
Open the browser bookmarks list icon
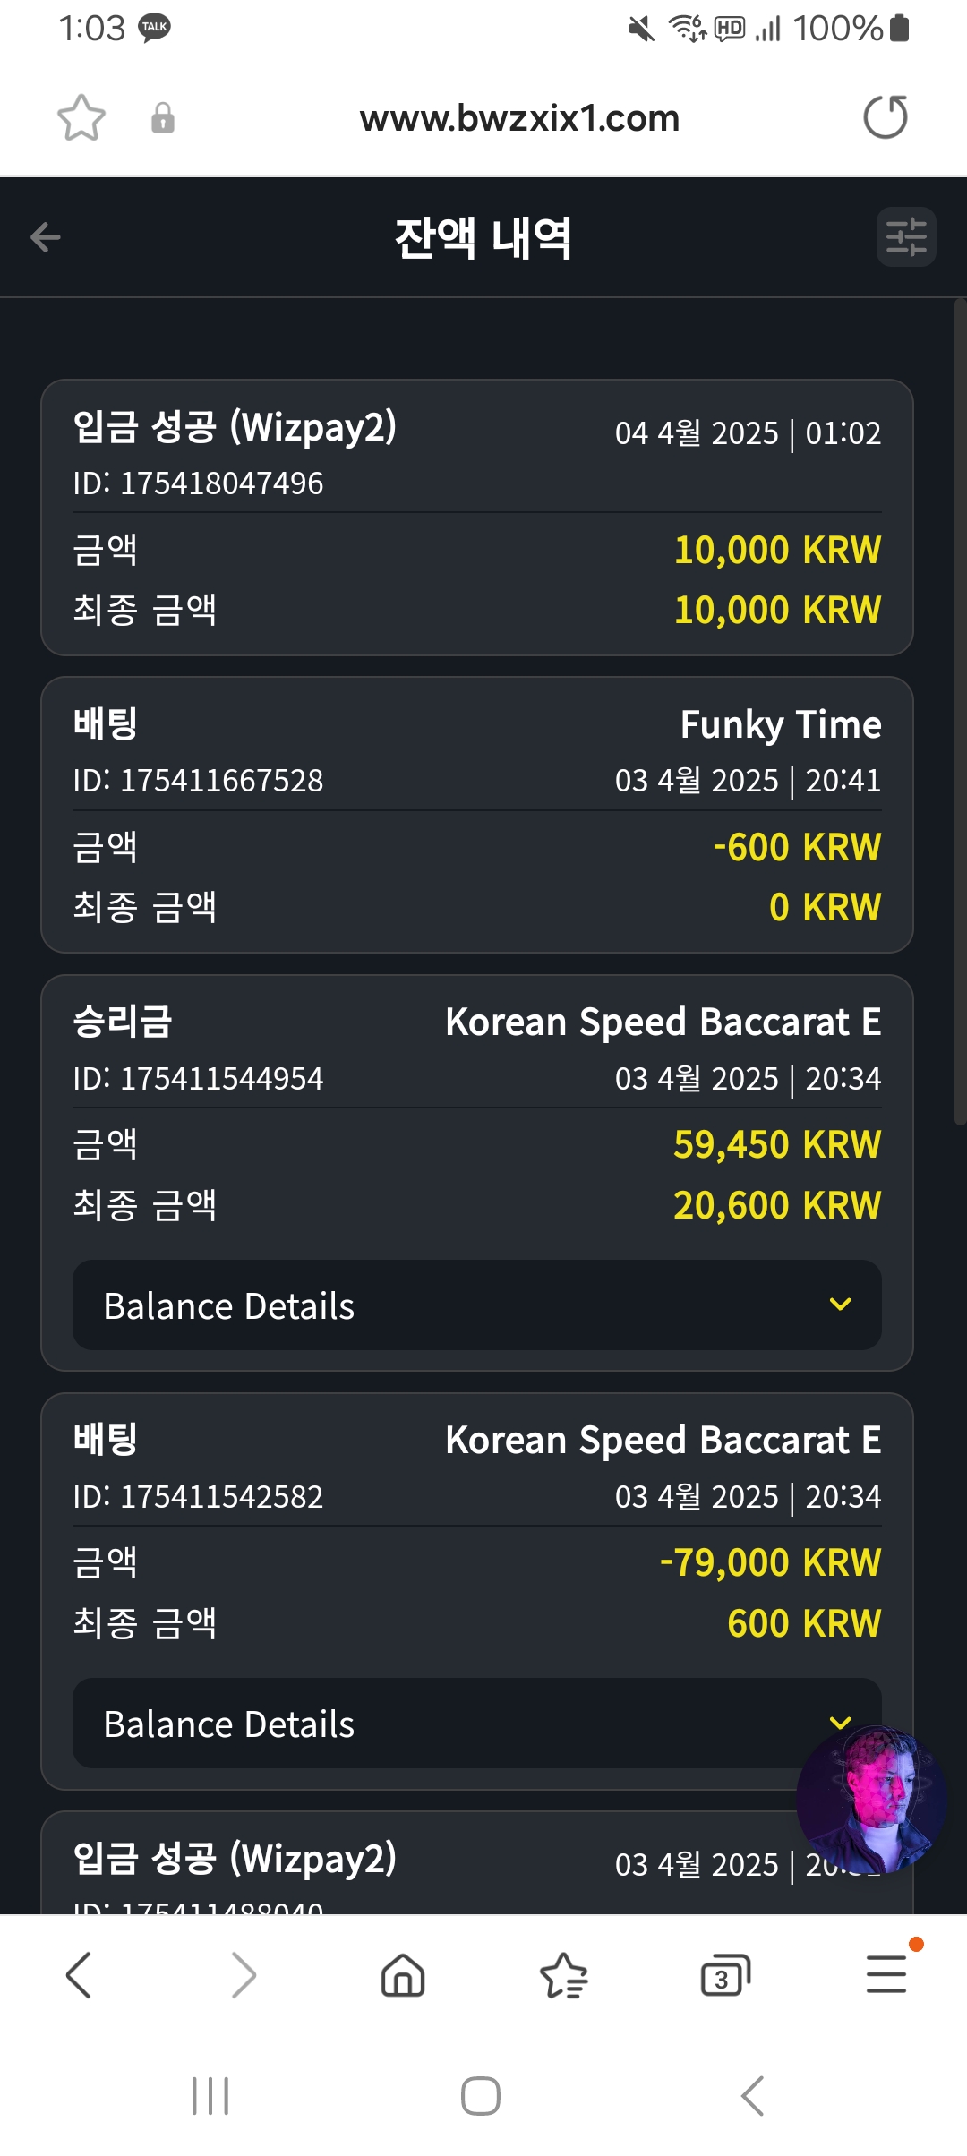(x=564, y=1974)
